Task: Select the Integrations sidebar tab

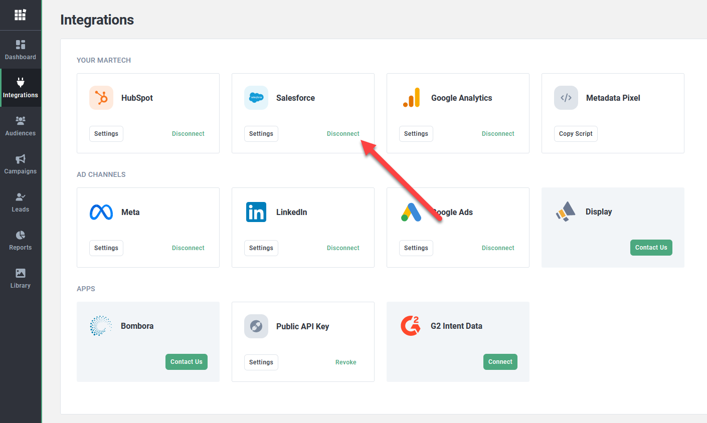Action: point(21,88)
